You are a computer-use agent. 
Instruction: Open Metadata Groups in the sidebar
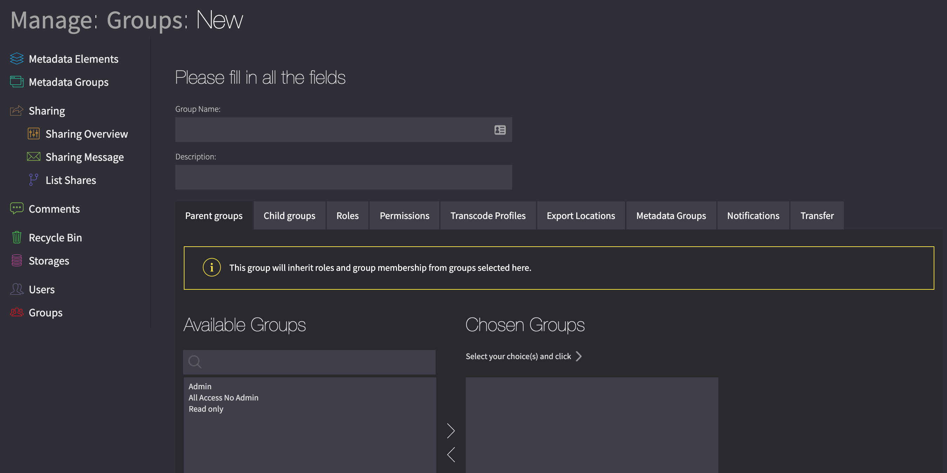click(68, 82)
